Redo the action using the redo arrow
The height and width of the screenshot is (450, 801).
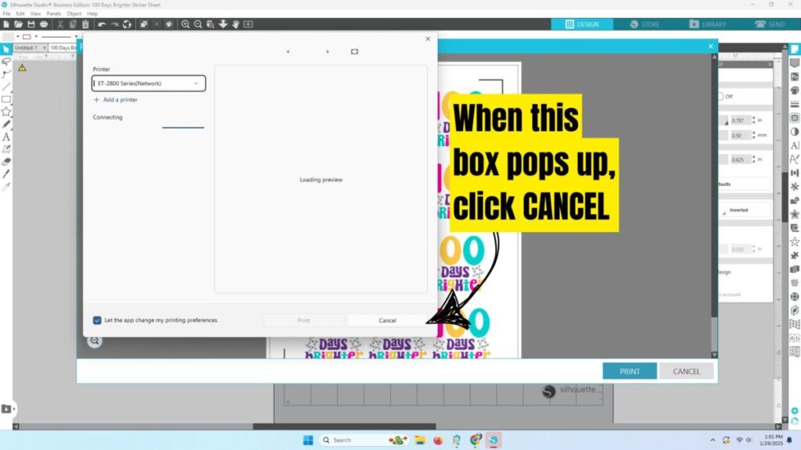point(114,24)
